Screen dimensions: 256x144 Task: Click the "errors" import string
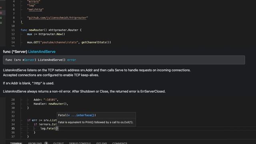tap(34, 2)
